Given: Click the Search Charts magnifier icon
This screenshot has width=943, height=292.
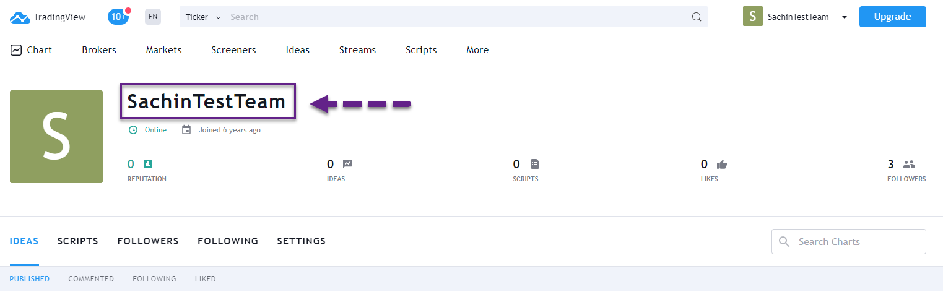Looking at the screenshot, I should pos(784,242).
